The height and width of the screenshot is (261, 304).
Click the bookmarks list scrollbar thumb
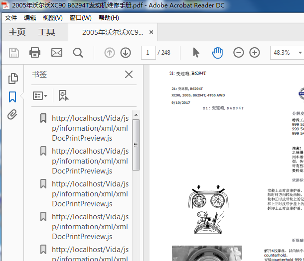pos(136,145)
